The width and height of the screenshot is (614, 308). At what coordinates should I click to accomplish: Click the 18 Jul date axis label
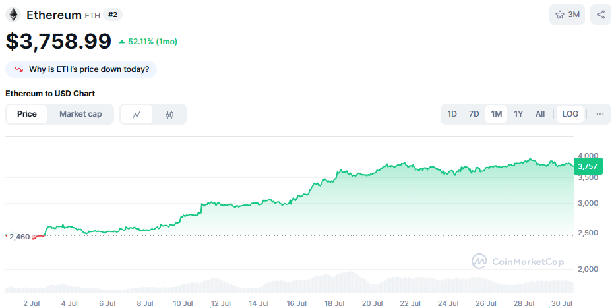(x=334, y=303)
